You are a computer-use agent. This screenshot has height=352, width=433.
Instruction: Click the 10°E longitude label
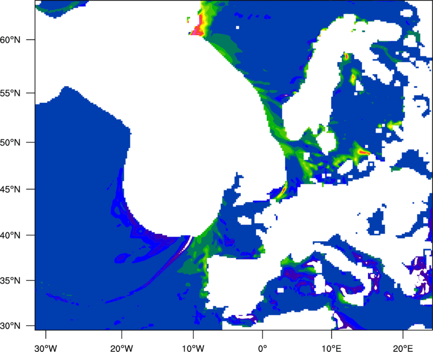331,348
